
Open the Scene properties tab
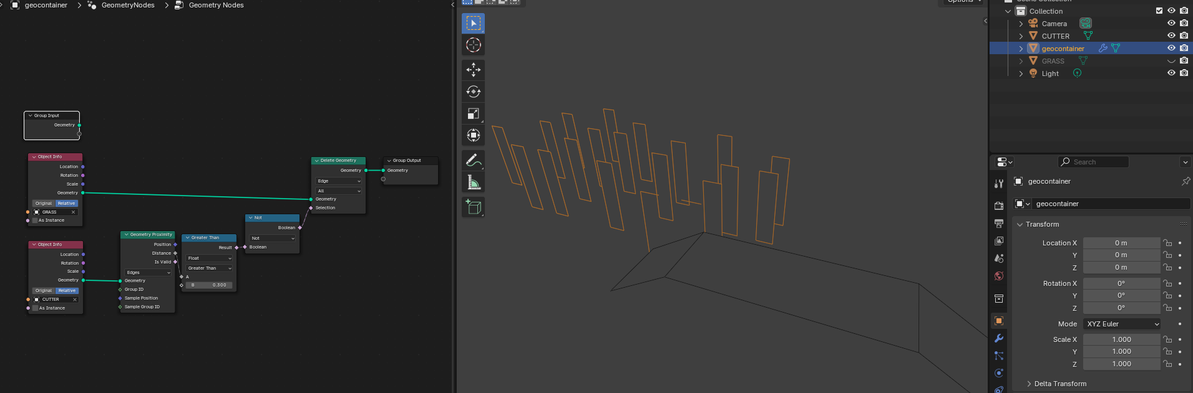(x=999, y=258)
